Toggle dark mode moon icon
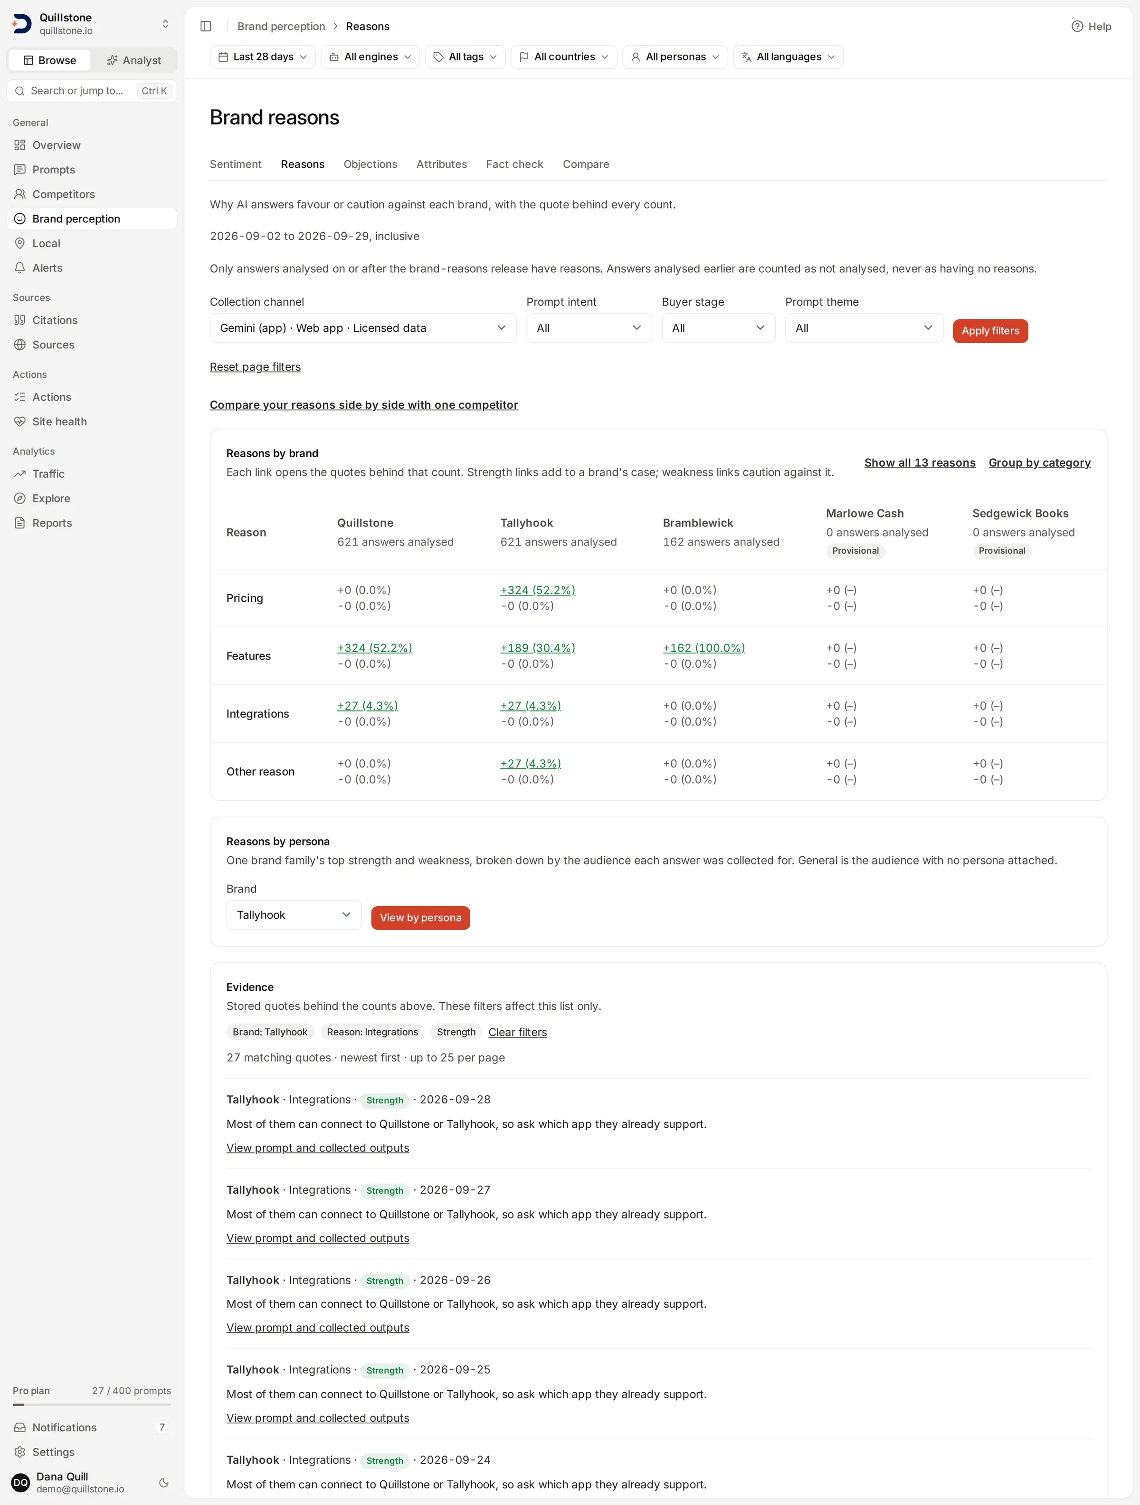The height and width of the screenshot is (1505, 1140). point(164,1483)
